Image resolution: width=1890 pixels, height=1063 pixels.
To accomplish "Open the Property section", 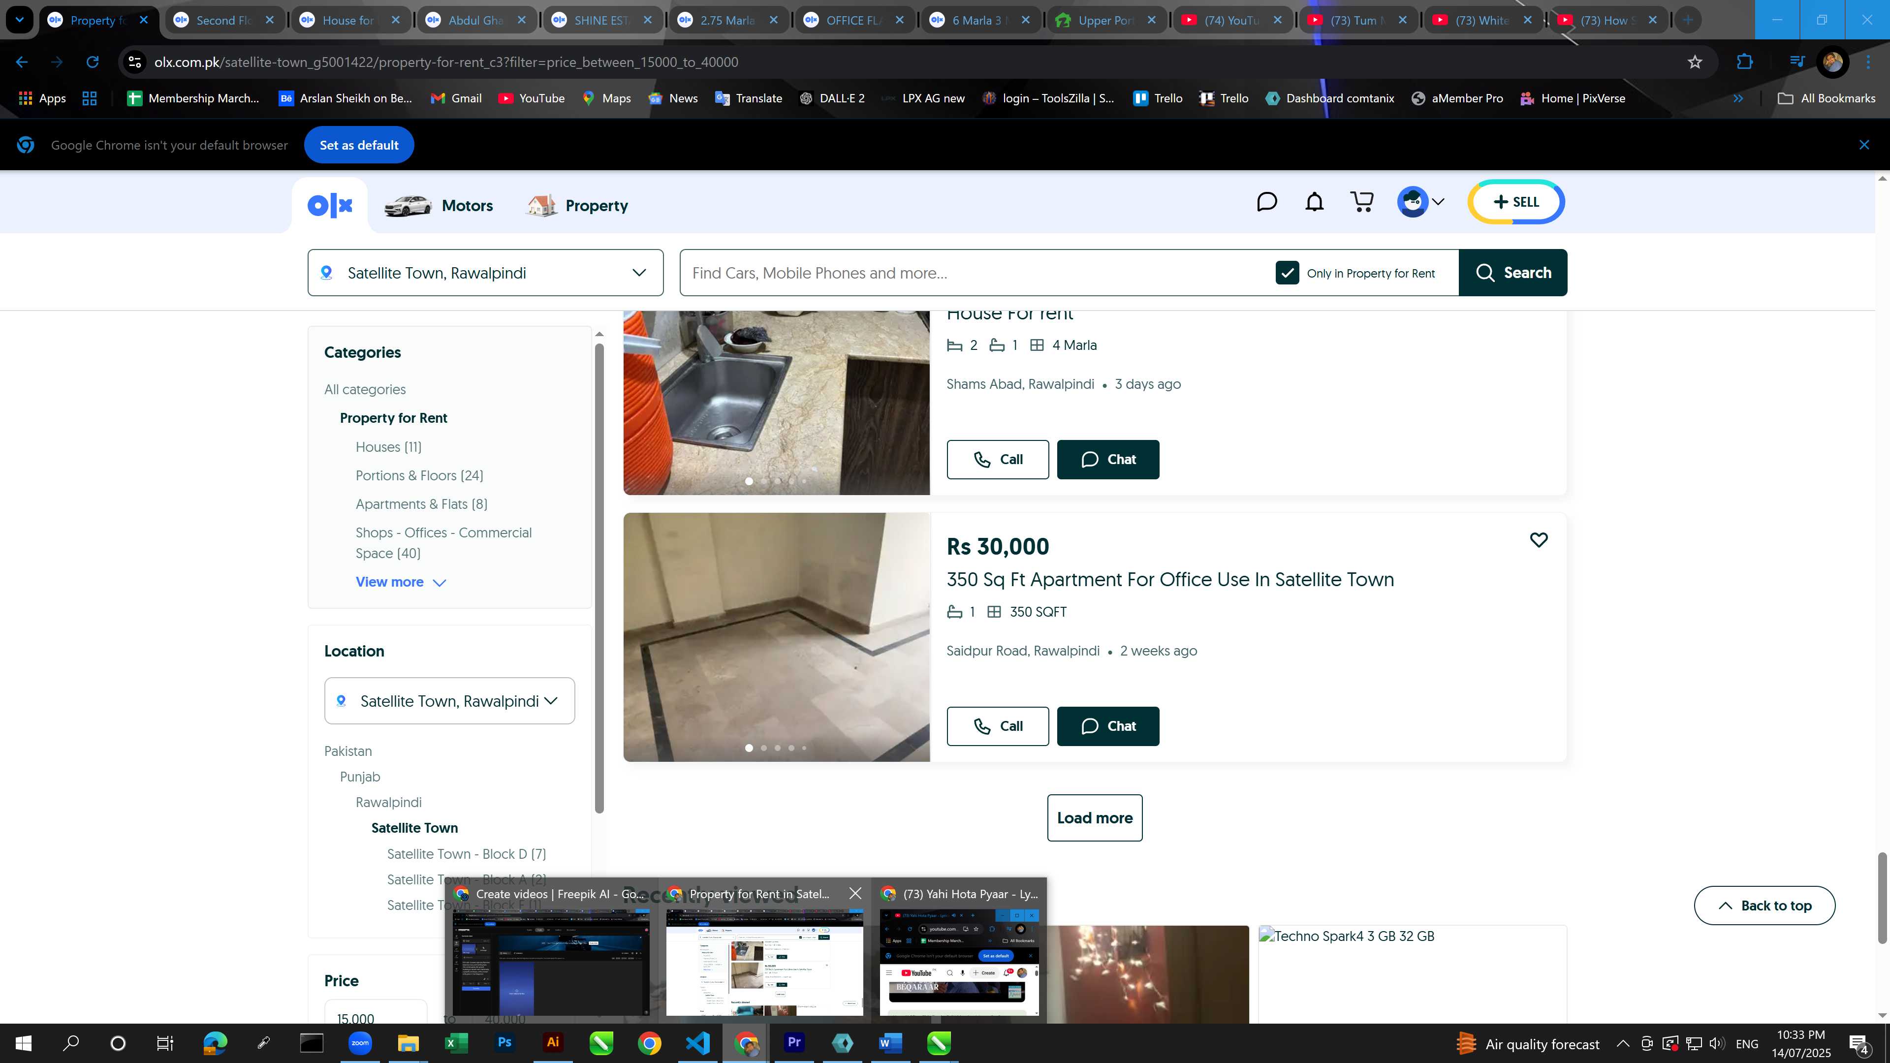I will [x=577, y=205].
